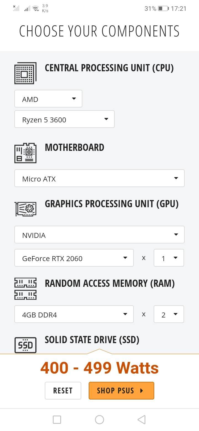The width and height of the screenshot is (199, 431).
Task: Tap the Android recent apps square
Action: 57,420
